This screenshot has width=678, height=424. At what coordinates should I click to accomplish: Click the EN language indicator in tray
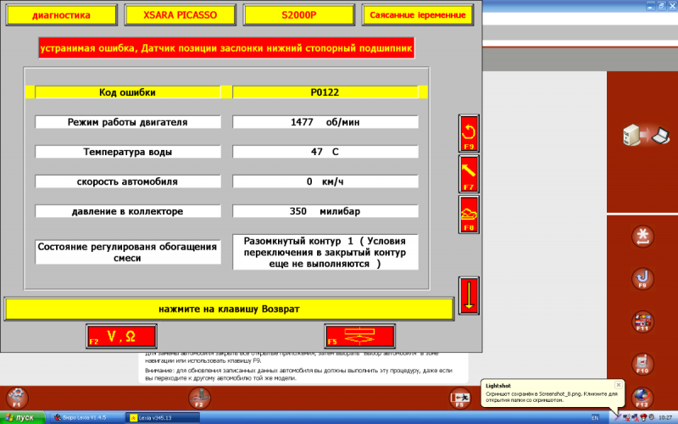tap(595, 417)
